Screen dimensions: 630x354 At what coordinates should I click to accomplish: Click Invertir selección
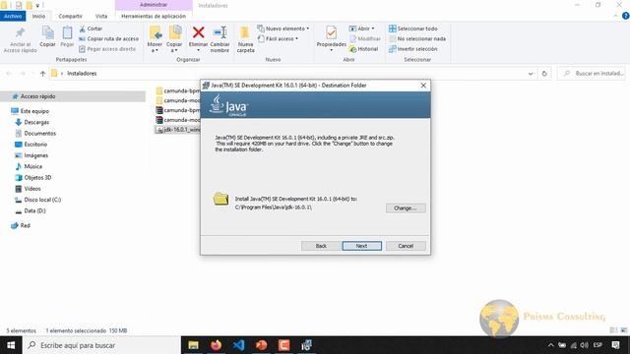coord(413,48)
